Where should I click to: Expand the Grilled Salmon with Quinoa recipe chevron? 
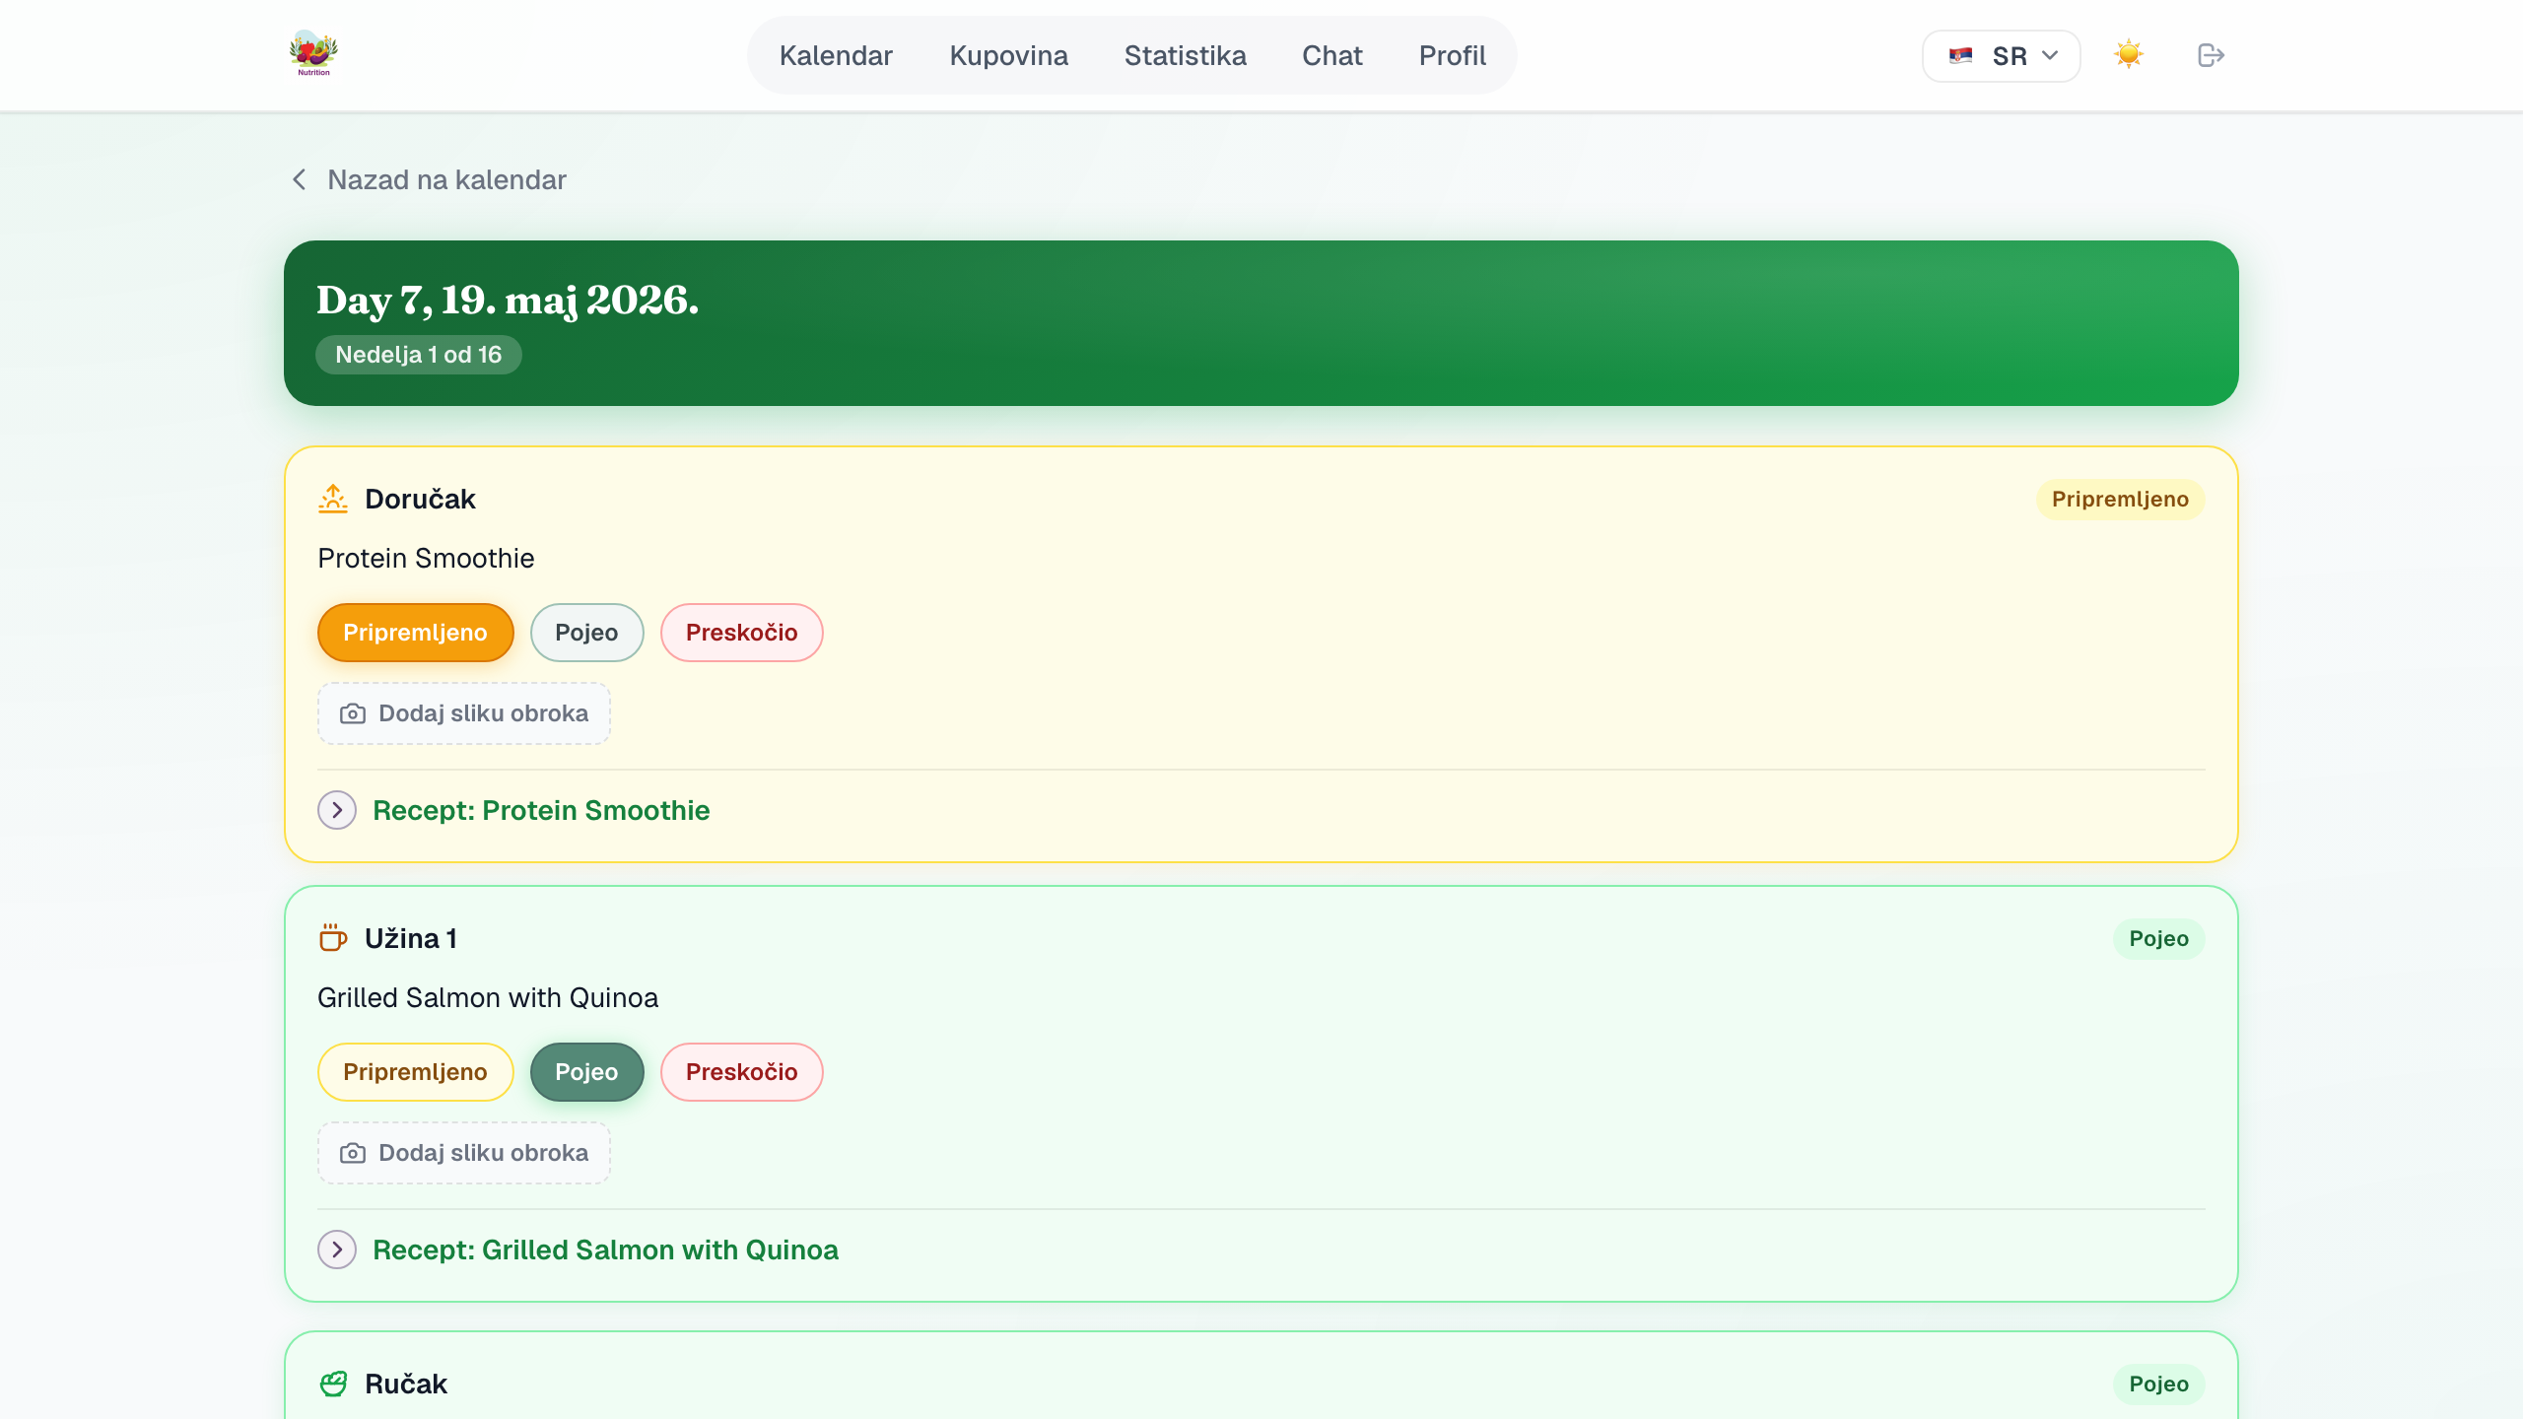[337, 1250]
